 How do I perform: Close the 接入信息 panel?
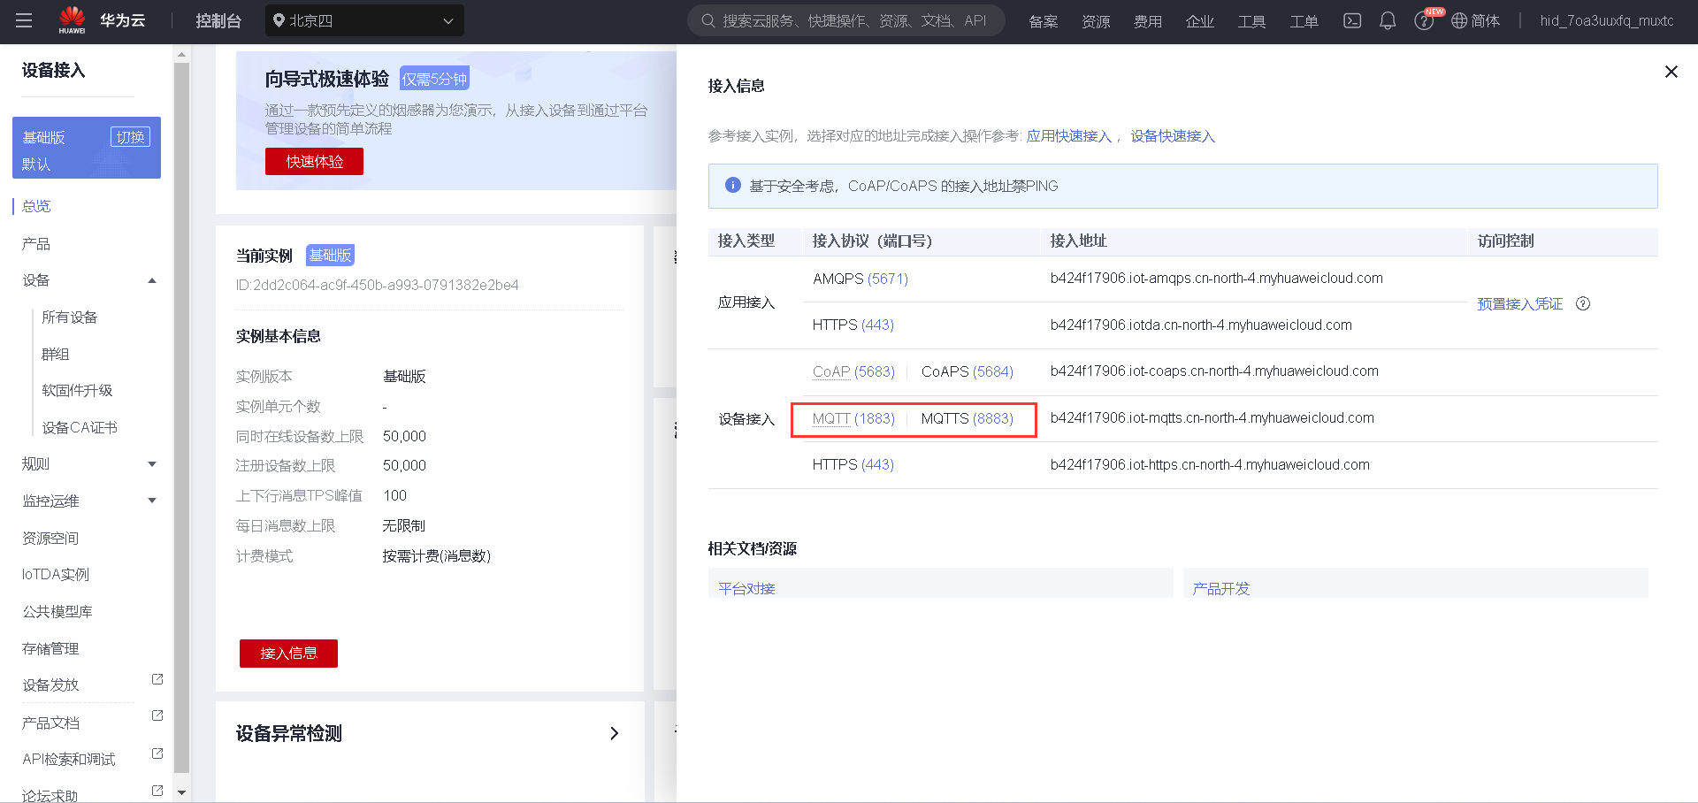(1671, 72)
